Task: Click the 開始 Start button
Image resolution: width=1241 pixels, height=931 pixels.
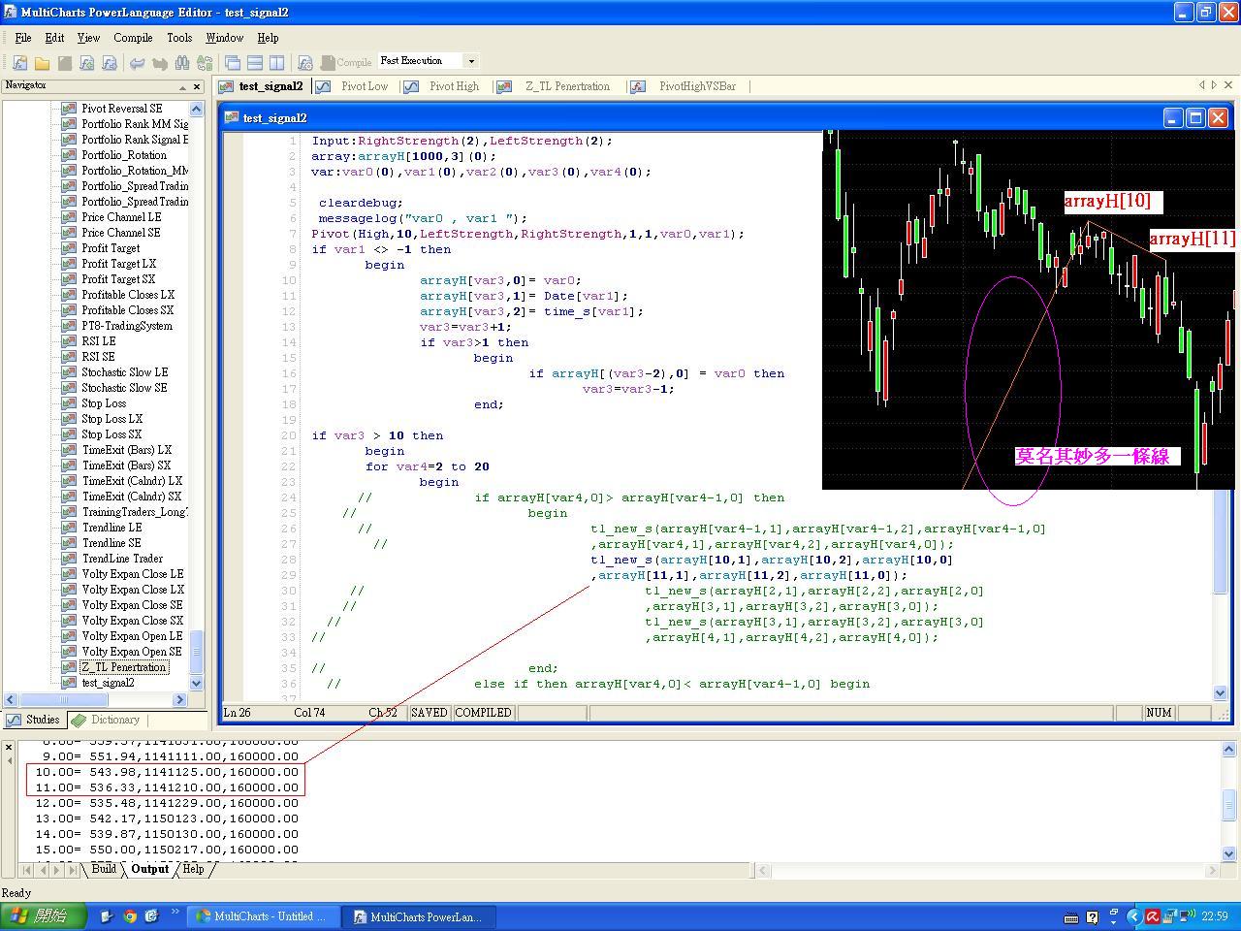Action: (44, 915)
